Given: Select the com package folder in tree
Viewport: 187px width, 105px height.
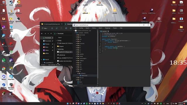Looking at the screenshot, I should [79, 39].
